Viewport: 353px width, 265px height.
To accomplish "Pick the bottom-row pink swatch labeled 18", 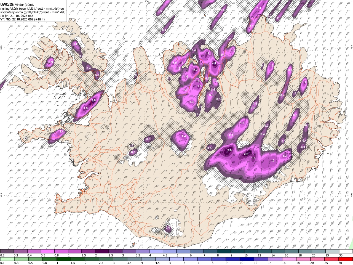I will click(x=304, y=259).
